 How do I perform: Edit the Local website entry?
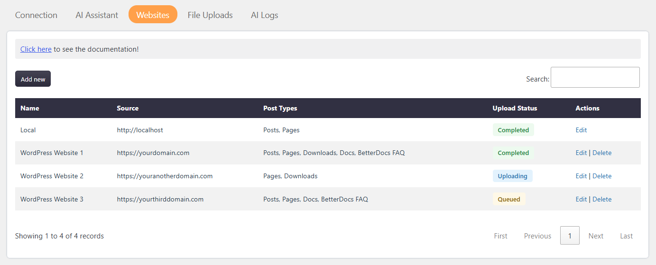click(581, 130)
